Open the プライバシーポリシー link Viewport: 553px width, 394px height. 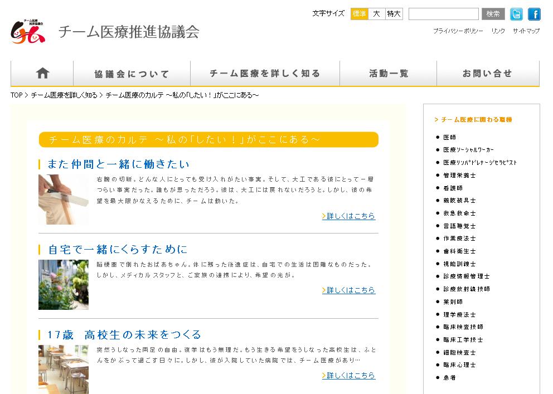[458, 31]
